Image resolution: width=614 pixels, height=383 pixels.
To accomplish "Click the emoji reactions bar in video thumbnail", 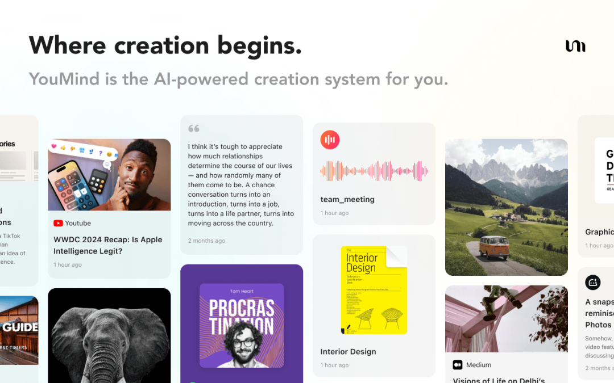I will click(x=84, y=150).
